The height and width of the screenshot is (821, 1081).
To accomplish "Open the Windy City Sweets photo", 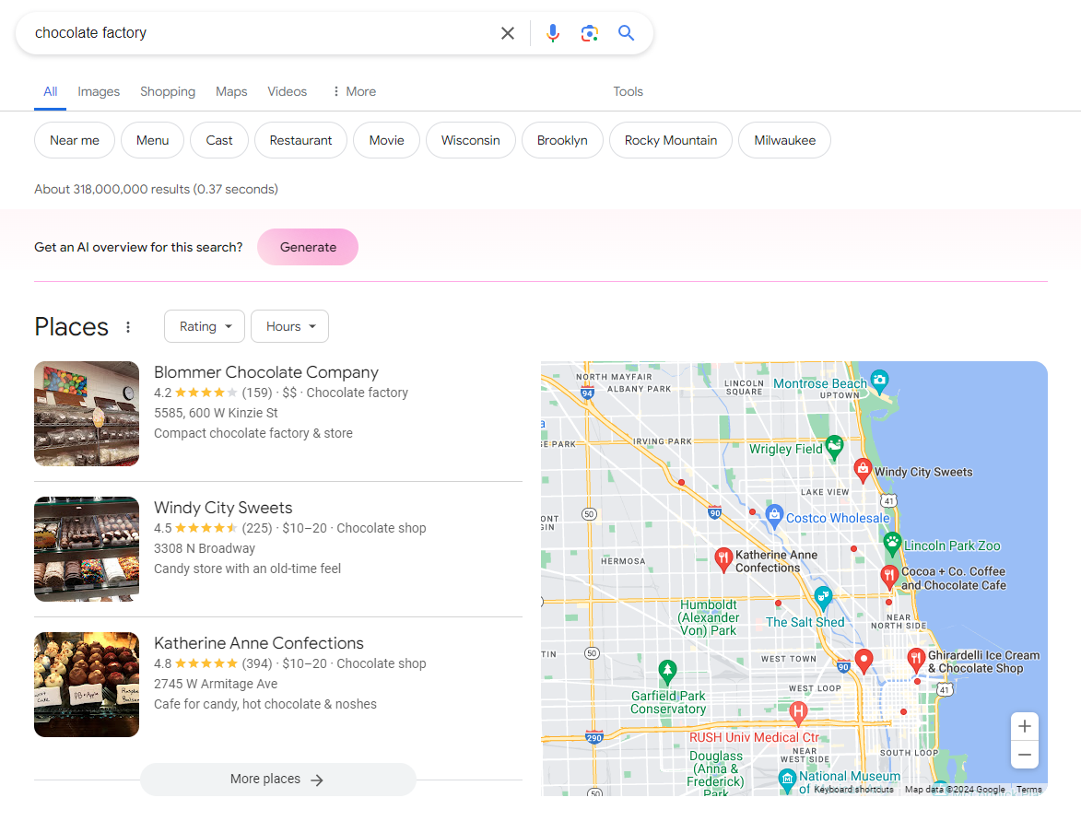I will pyautogui.click(x=87, y=549).
